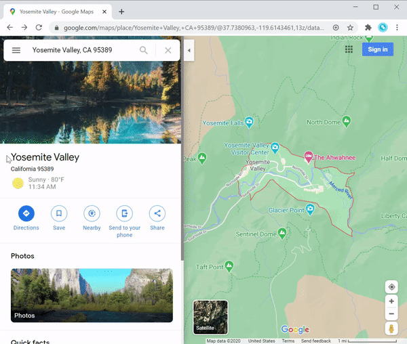Switch to Satellite view

pos(210,318)
